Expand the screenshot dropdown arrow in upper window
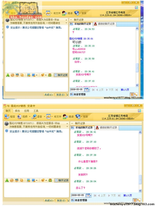This screenshot has width=156, height=206. coord(37,75)
